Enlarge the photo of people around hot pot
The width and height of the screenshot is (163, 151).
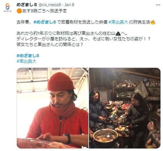pyautogui.click(x=125, y=108)
